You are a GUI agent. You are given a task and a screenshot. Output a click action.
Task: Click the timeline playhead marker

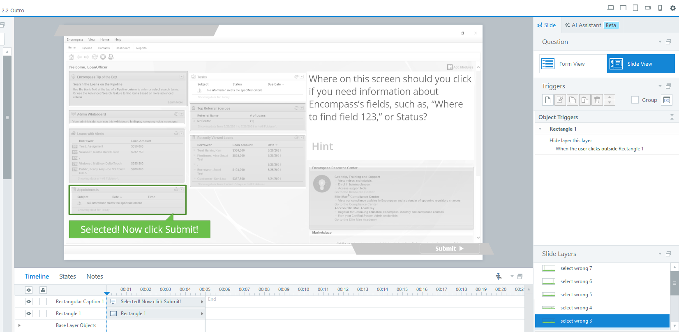[x=107, y=293]
